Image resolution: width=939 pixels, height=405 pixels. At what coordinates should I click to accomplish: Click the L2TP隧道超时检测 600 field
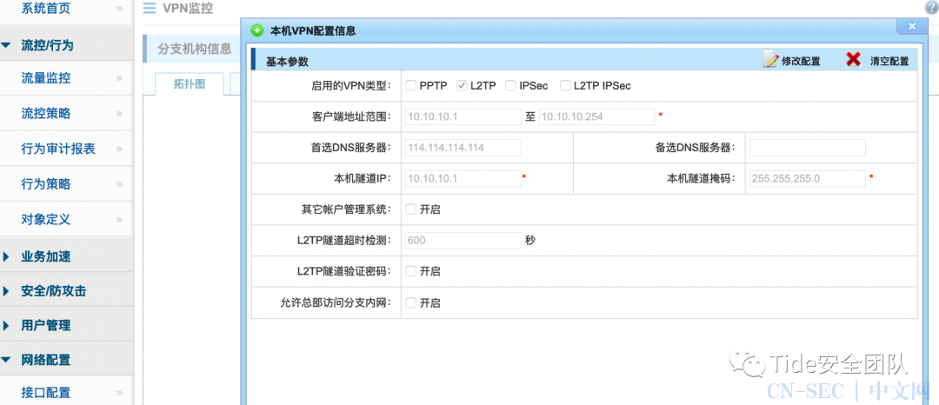(x=463, y=241)
